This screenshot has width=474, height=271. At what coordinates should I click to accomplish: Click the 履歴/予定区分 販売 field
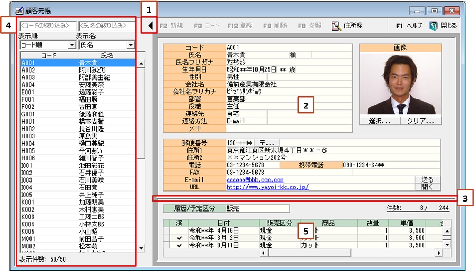(257, 208)
